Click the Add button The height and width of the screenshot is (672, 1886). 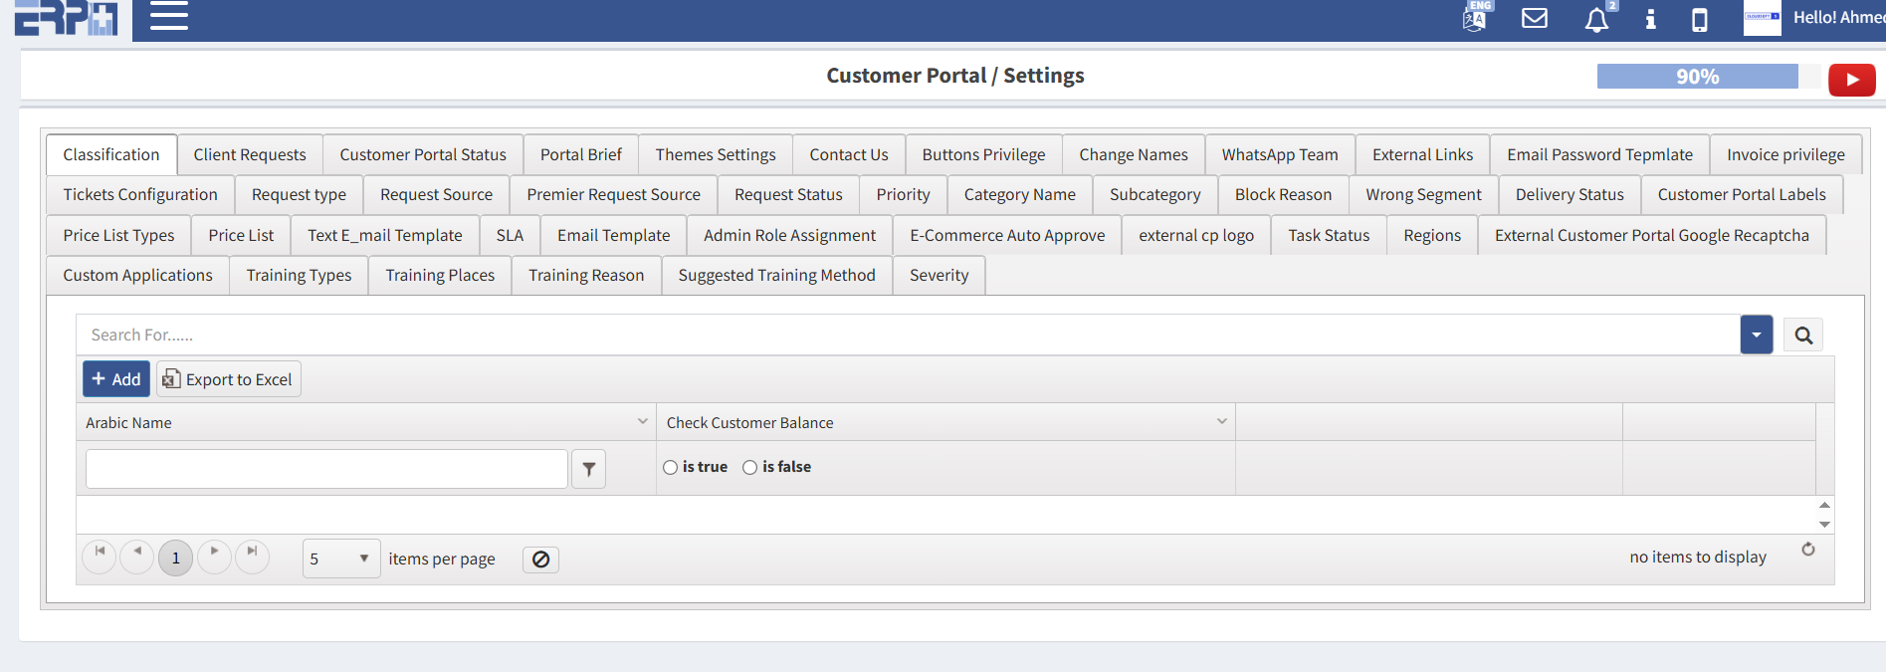(116, 379)
